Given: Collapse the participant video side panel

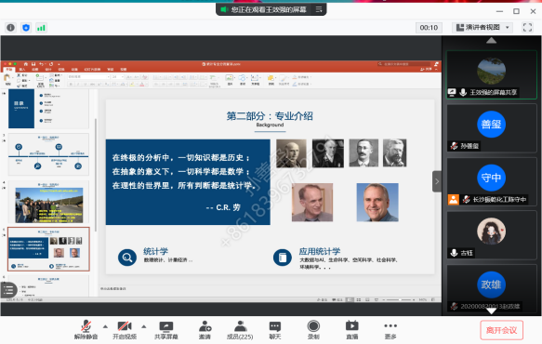Looking at the screenshot, I should pos(437,181).
